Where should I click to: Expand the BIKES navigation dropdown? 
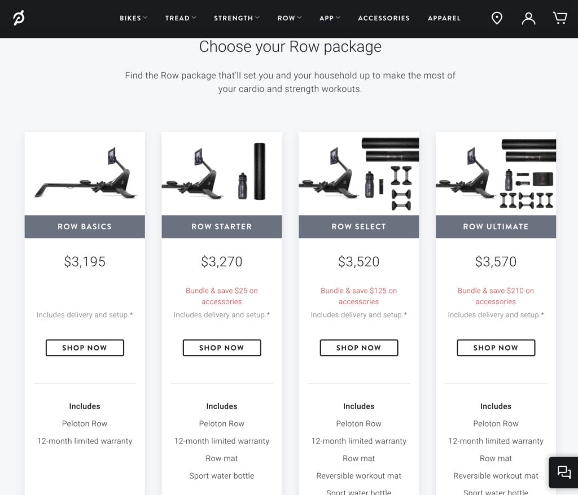[x=133, y=18]
